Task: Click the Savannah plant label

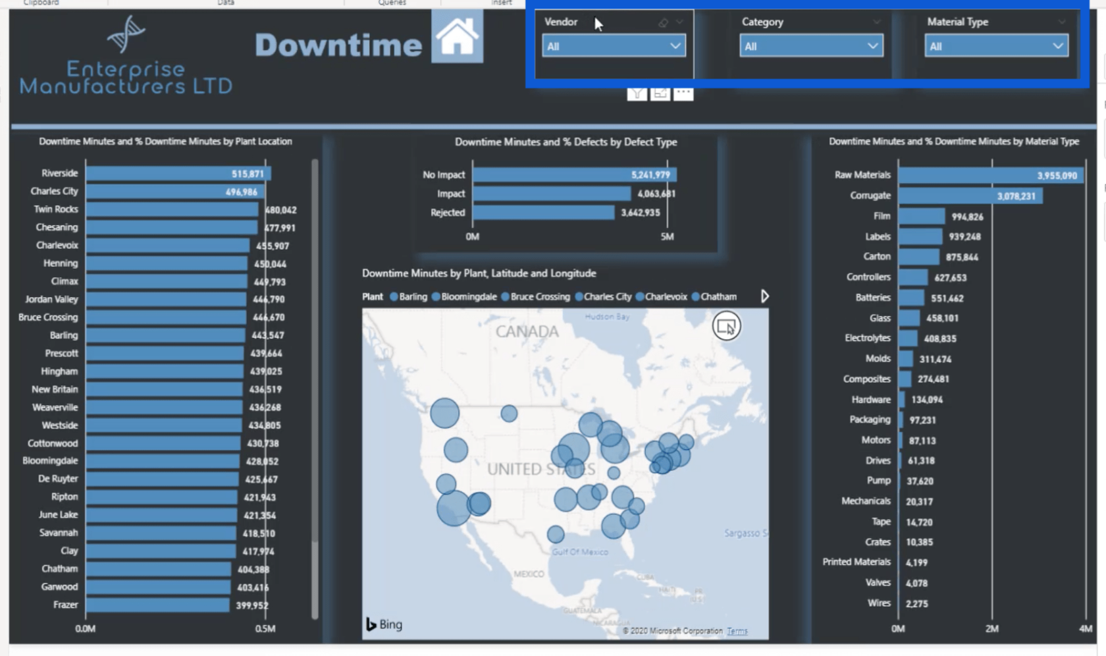Action: point(59,533)
